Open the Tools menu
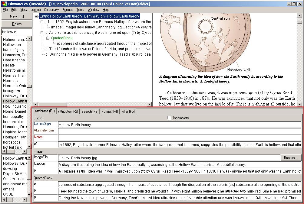This screenshot has width=304, height=204. point(80,10)
